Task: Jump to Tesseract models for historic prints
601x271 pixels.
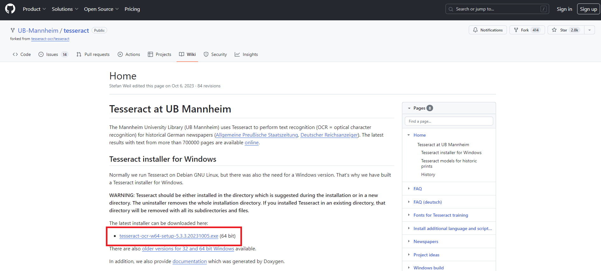Action: pos(449,163)
